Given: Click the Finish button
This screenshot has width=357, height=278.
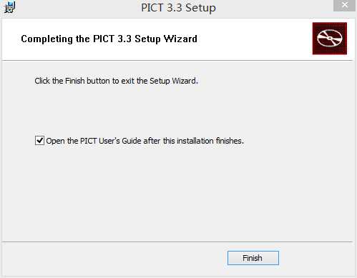Looking at the screenshot, I should 253,258.
